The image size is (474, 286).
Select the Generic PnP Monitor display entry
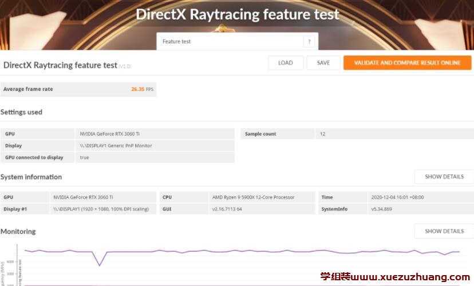pos(116,146)
